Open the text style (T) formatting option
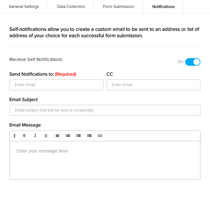 pyautogui.click(x=15, y=136)
